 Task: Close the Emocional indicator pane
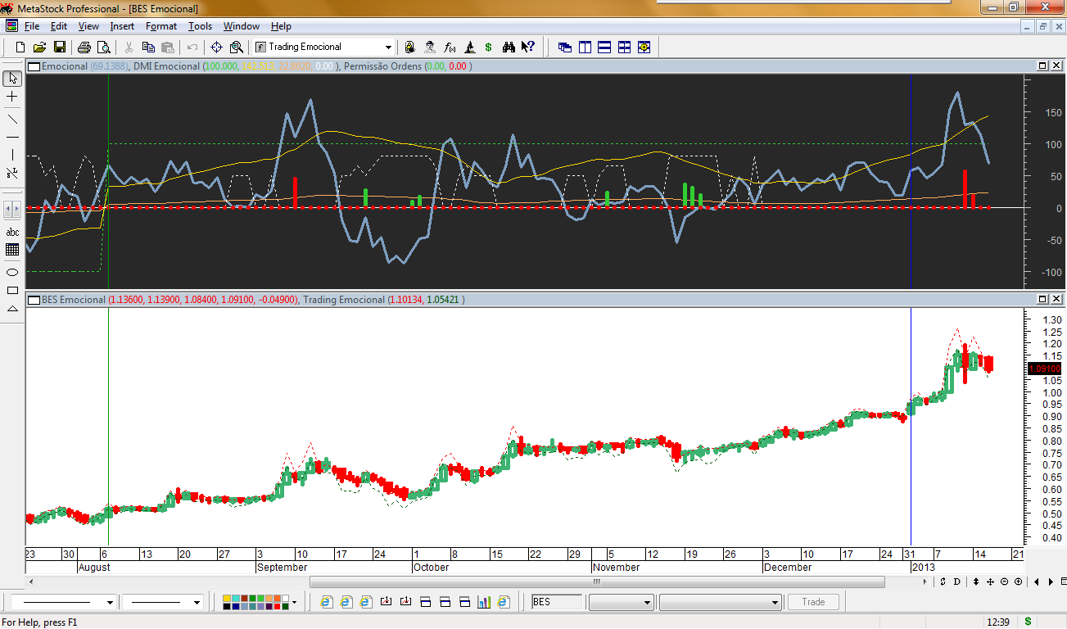point(1056,66)
